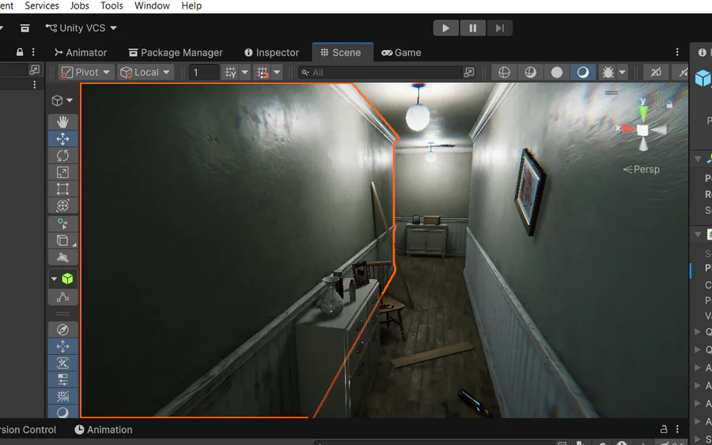Click the debug bug draw mode icon

coord(608,72)
